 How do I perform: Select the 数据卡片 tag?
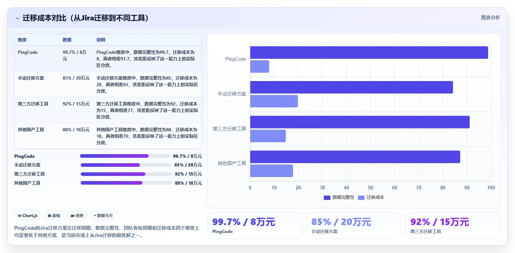[x=103, y=216]
